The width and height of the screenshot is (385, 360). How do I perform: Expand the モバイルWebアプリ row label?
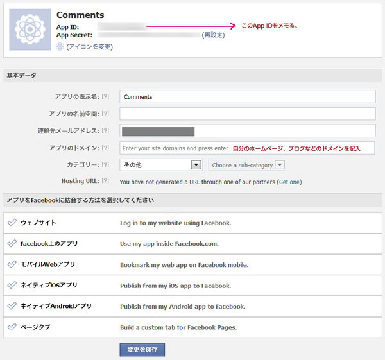click(48, 264)
